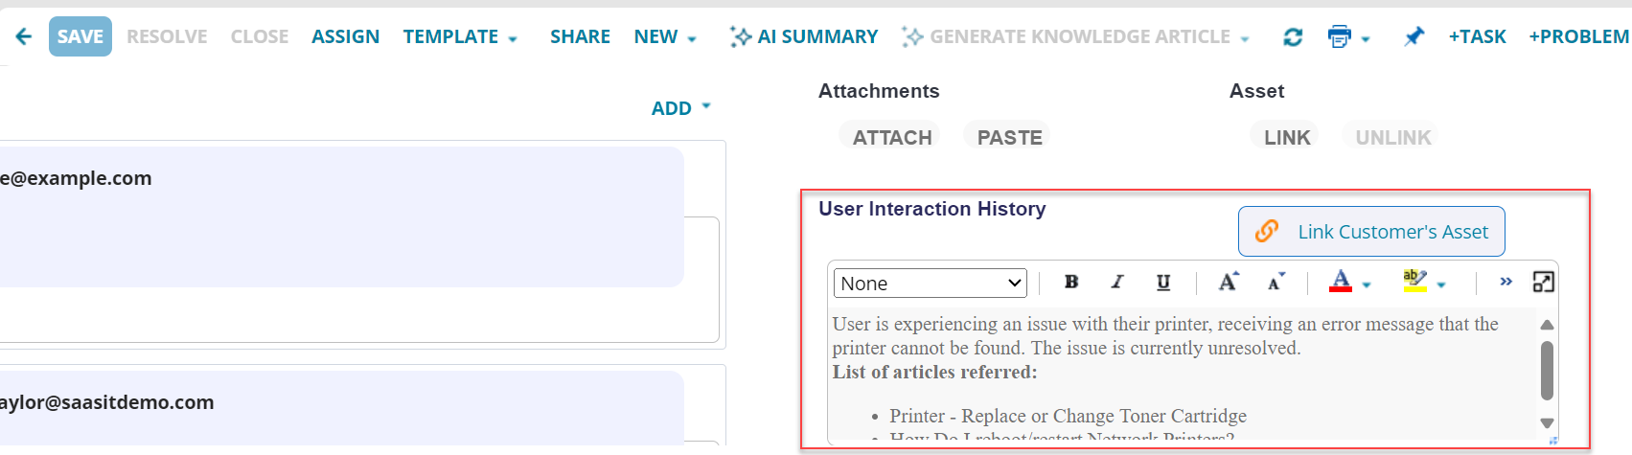Decrease font size in editor
Viewport: 1632px width, 455px height.
click(x=1276, y=282)
